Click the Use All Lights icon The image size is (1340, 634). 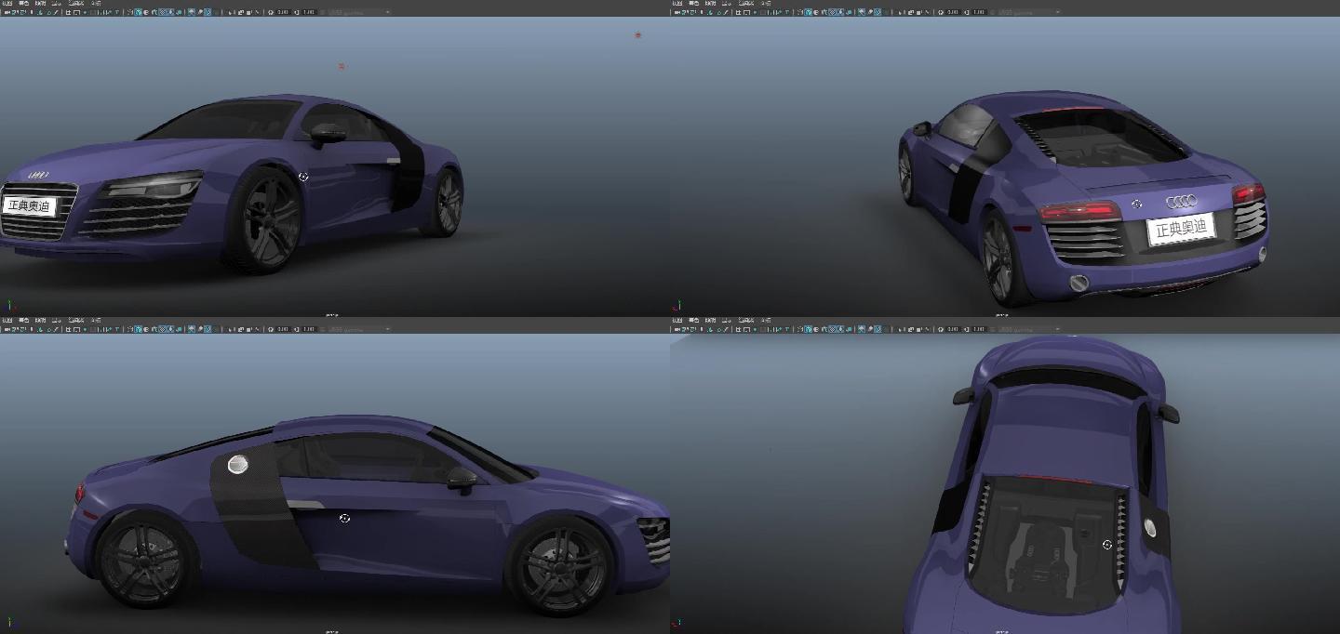pyautogui.click(x=169, y=11)
